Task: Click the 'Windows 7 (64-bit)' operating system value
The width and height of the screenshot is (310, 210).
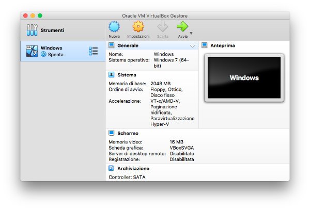Action: [171, 63]
